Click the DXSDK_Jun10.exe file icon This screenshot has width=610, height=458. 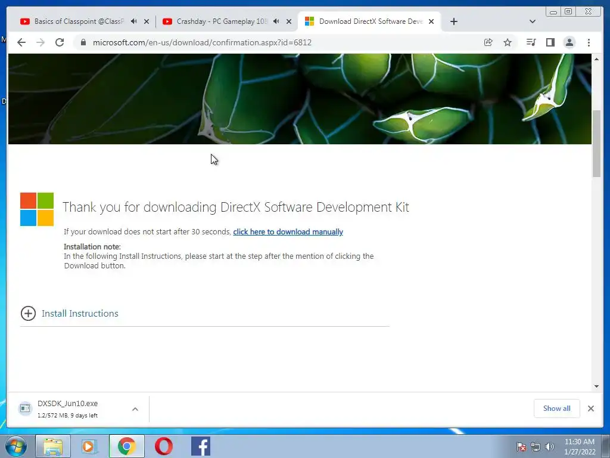(x=25, y=409)
